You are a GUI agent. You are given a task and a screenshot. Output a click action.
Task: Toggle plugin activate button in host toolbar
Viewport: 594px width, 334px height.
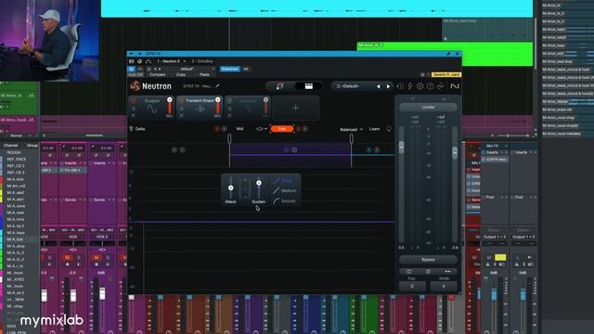pos(132,70)
